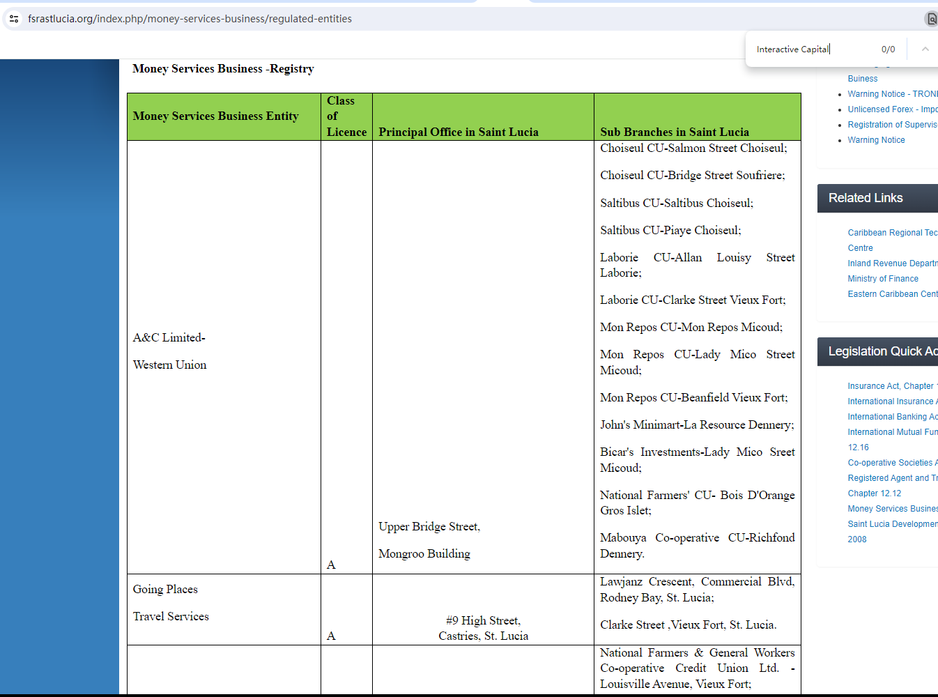Open the "Registration of Supervis..." link

893,125
